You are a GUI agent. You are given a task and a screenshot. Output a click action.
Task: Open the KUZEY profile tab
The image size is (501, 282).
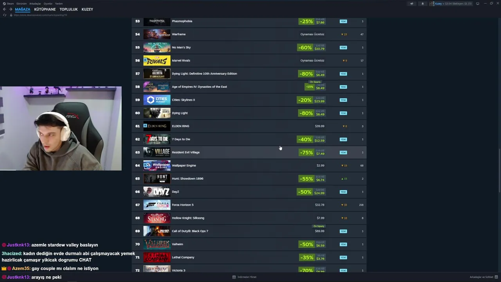[x=87, y=9]
